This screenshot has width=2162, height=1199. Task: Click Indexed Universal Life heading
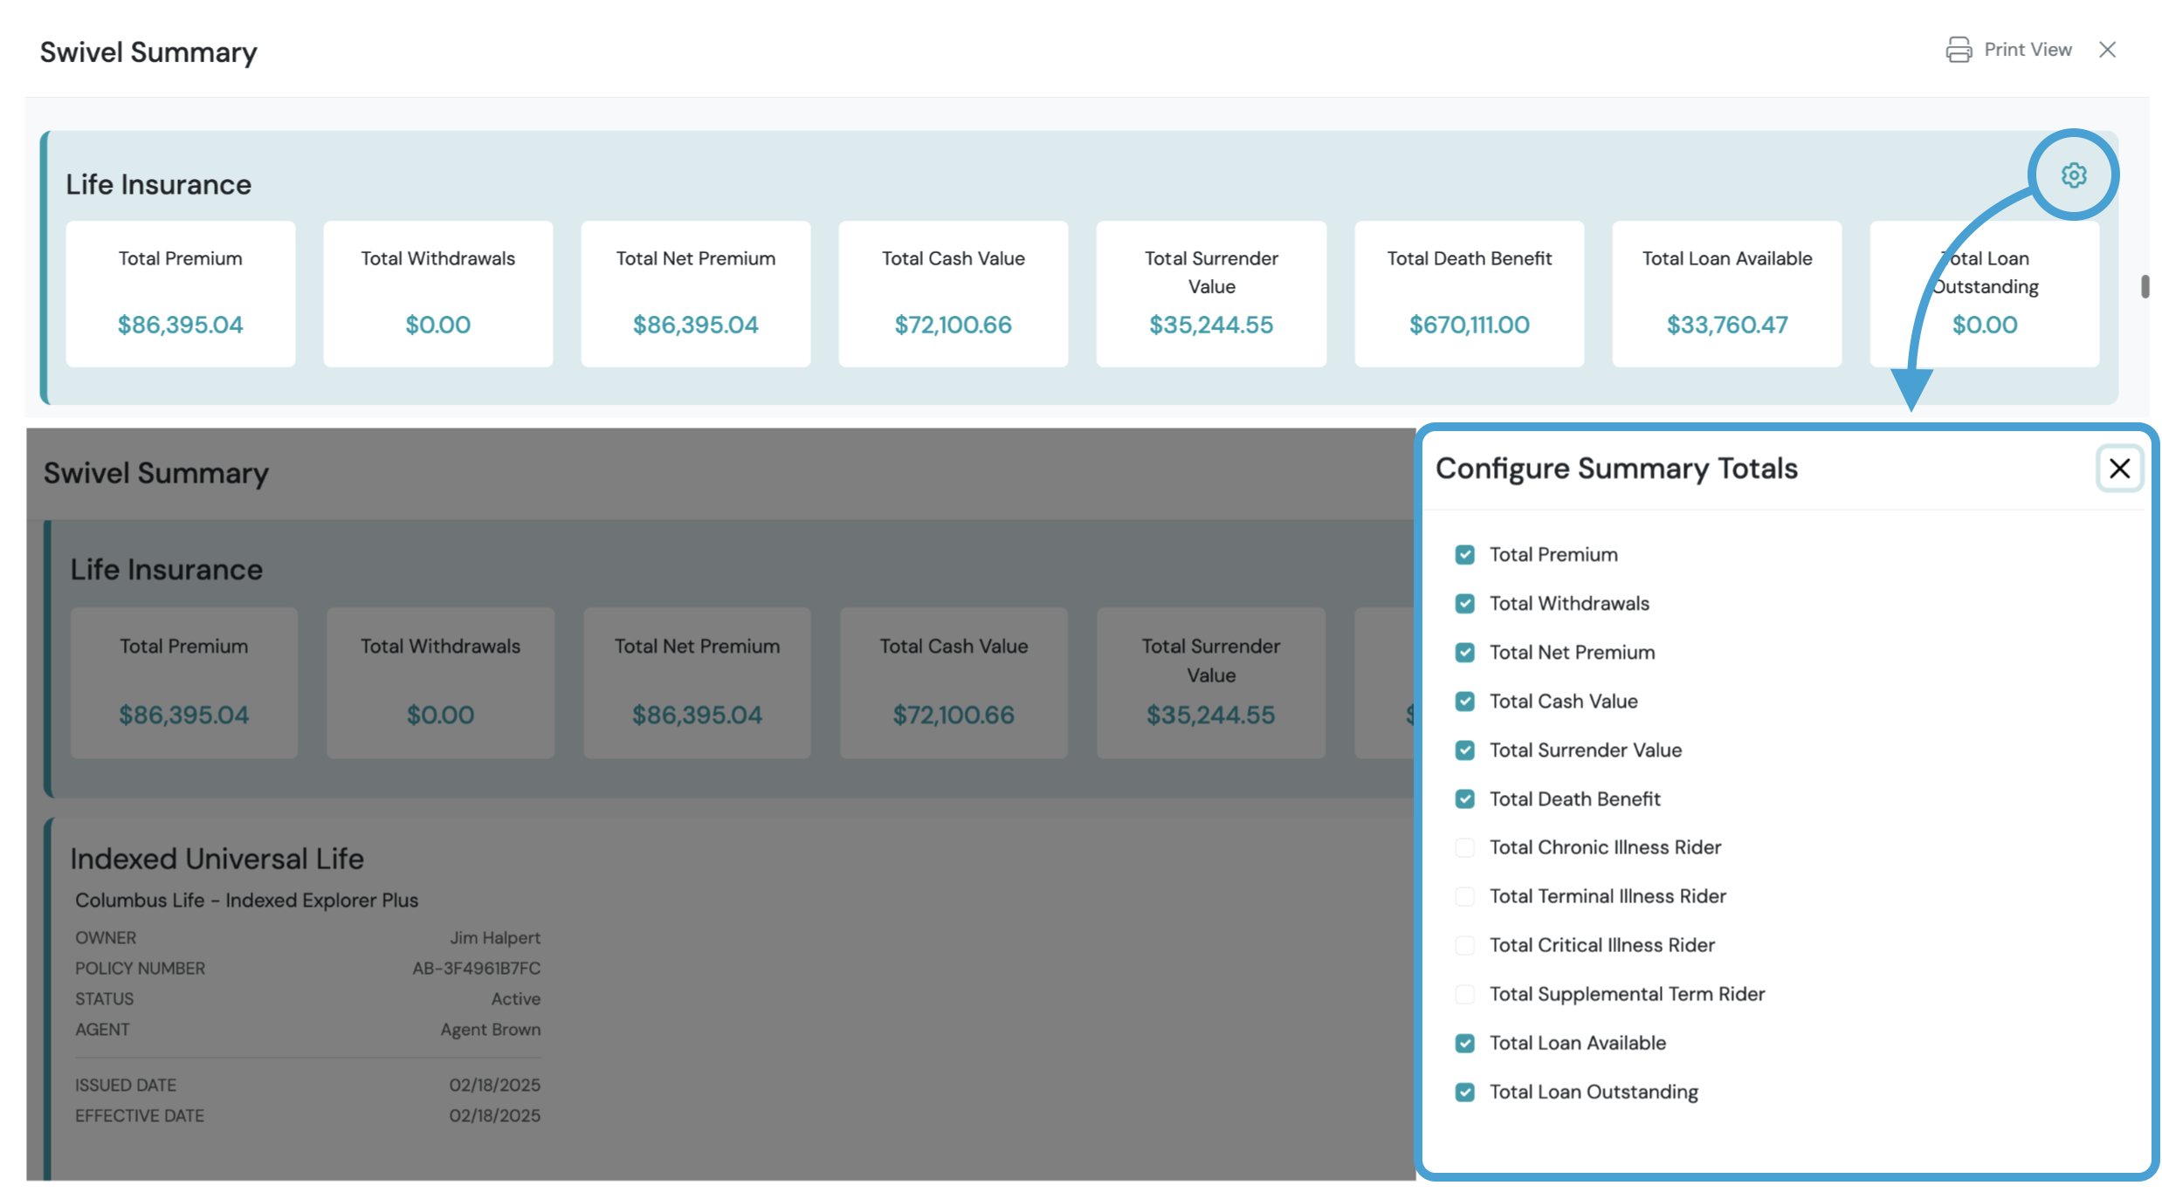click(217, 859)
